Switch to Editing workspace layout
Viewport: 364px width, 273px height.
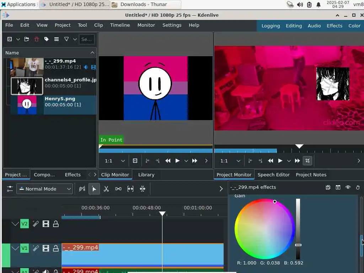coord(294,26)
